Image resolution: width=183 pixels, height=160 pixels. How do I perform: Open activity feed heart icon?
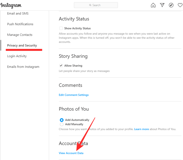(x=180, y=5)
